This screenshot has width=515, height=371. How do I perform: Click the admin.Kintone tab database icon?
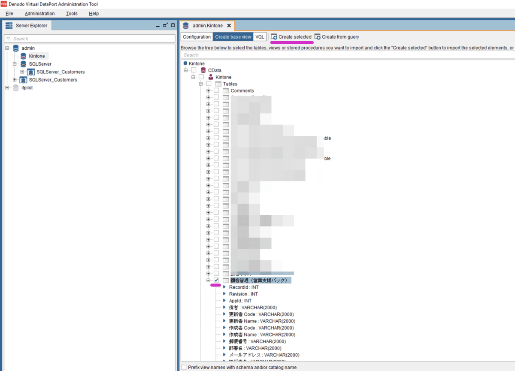186,25
